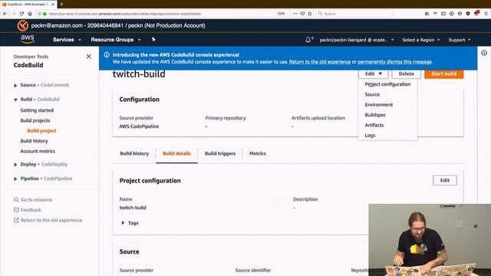The width and height of the screenshot is (491, 276).
Task: Choose Source from Edit menu
Action: pos(372,94)
